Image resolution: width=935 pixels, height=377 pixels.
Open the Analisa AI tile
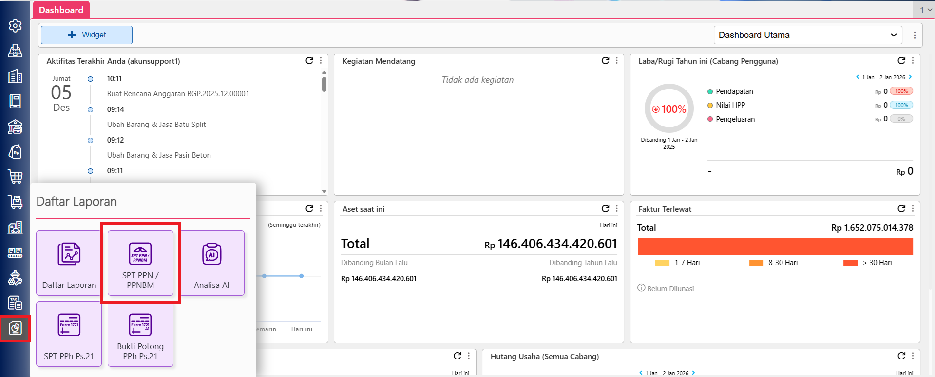point(211,263)
